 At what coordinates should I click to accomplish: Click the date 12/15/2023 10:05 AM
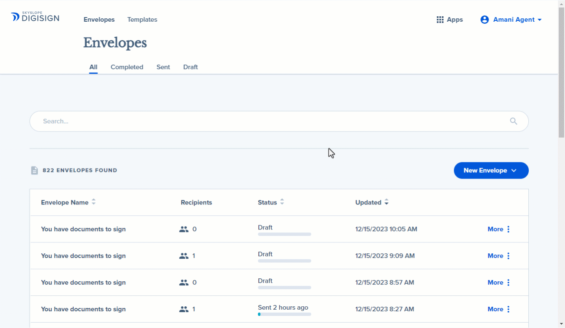pos(386,229)
